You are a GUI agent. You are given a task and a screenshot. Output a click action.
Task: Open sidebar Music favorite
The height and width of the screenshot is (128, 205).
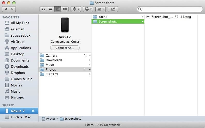(x=19, y=91)
